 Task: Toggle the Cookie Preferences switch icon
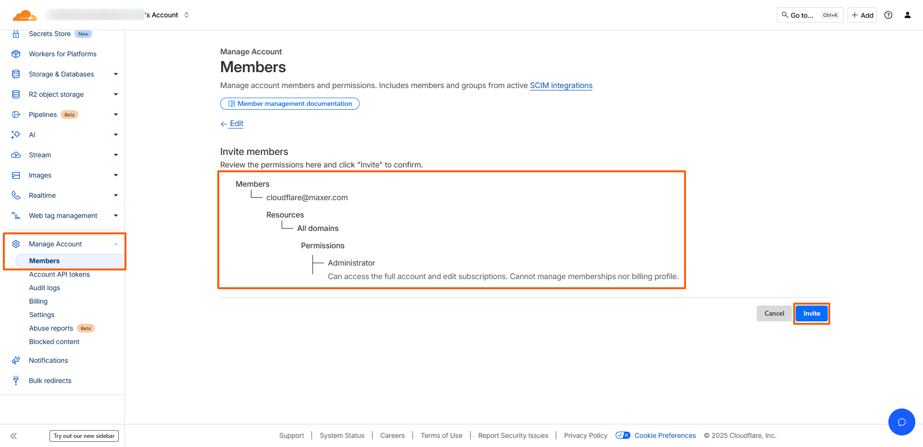coord(623,435)
